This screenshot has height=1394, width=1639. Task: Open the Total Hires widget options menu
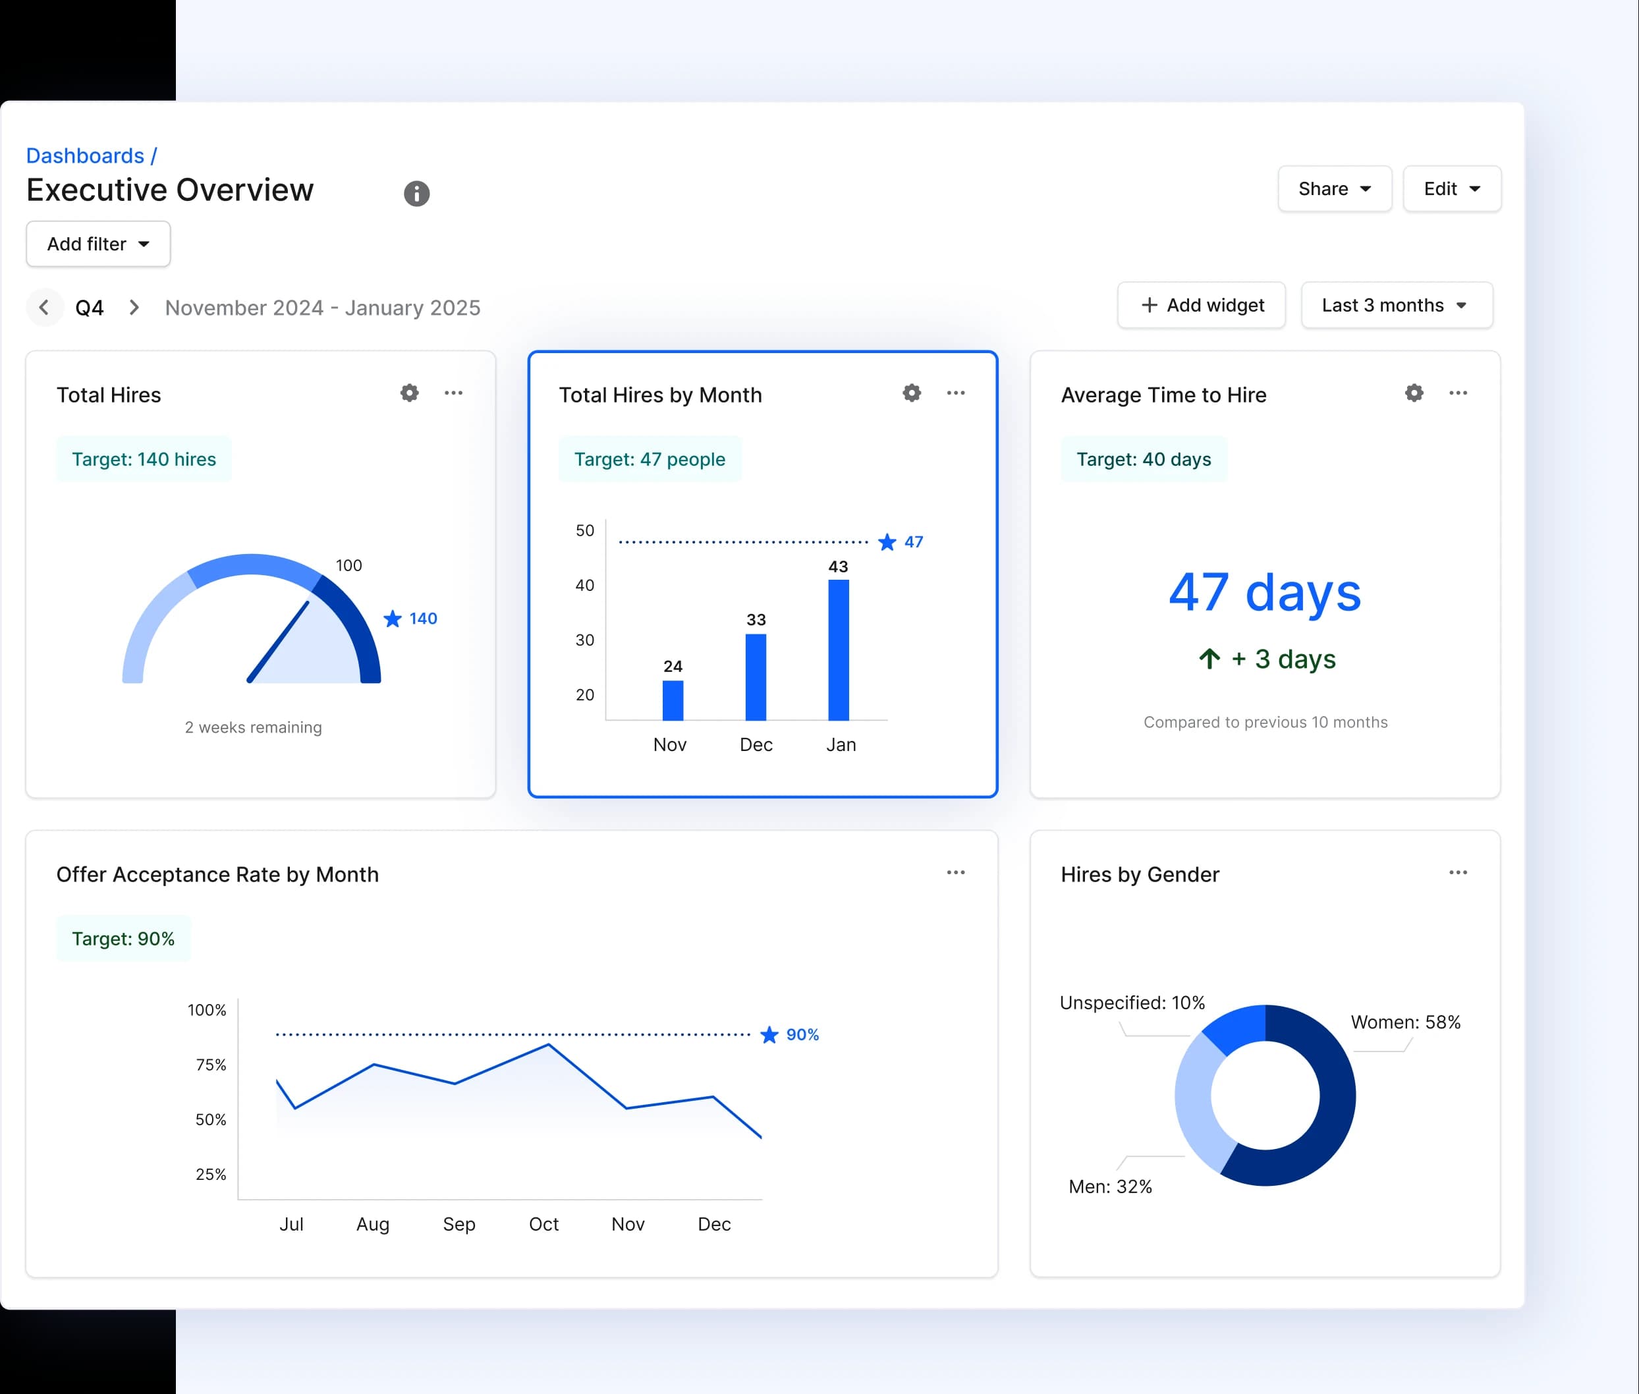pos(454,393)
